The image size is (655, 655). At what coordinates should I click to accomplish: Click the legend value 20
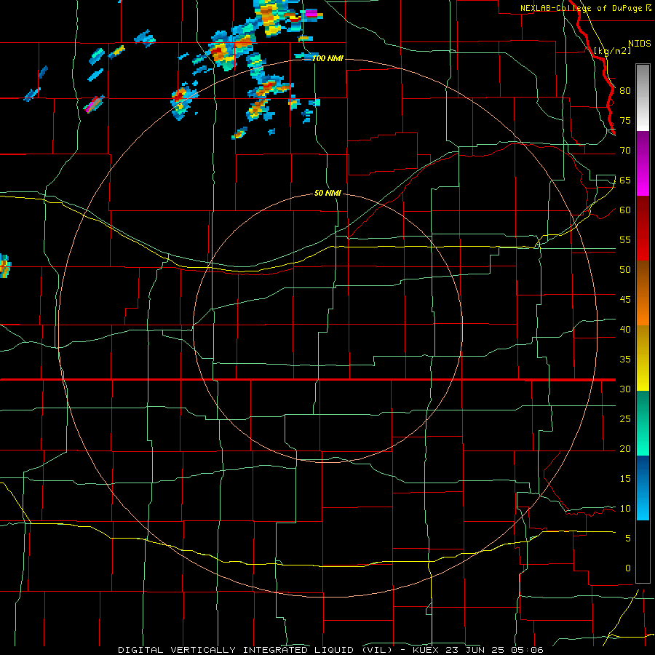(625, 448)
